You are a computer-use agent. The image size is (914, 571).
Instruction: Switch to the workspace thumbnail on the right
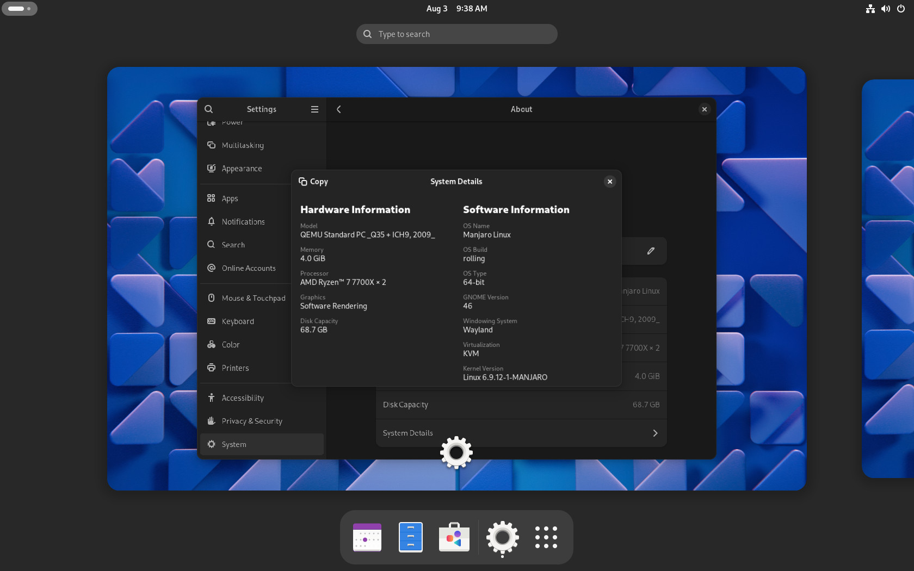888,279
